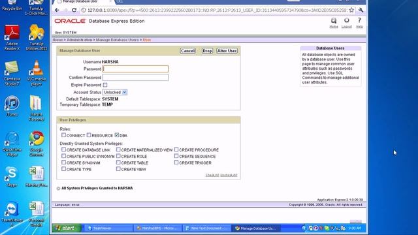Open the Harsha Personal folder icon
Viewport: 418px width, 235px height.
(x=37, y=108)
